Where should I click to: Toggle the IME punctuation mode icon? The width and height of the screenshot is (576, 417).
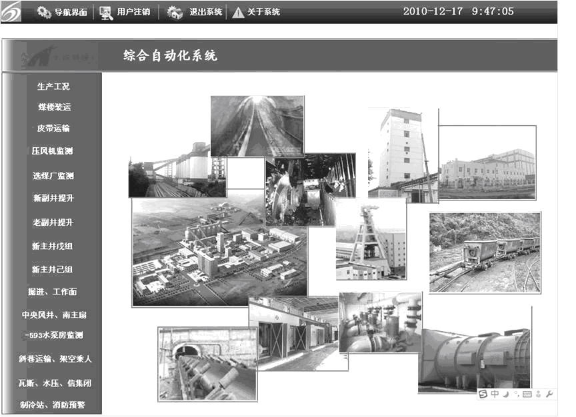pos(516,394)
